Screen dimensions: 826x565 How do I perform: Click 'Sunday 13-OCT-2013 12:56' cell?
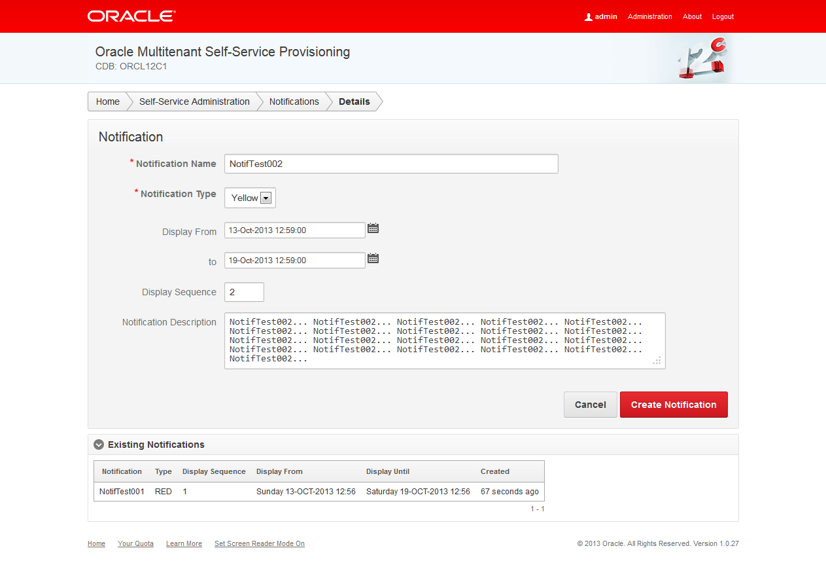(306, 491)
